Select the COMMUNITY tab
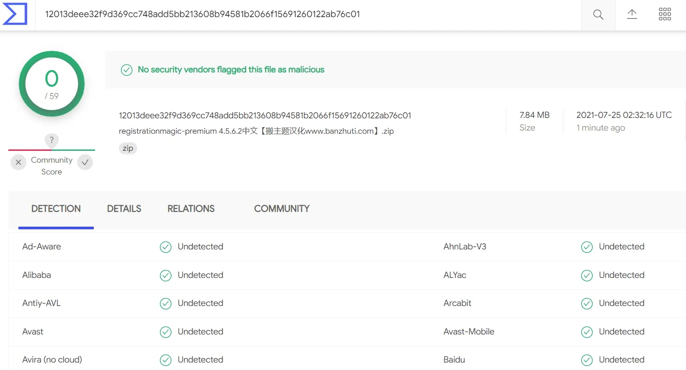 (282, 209)
